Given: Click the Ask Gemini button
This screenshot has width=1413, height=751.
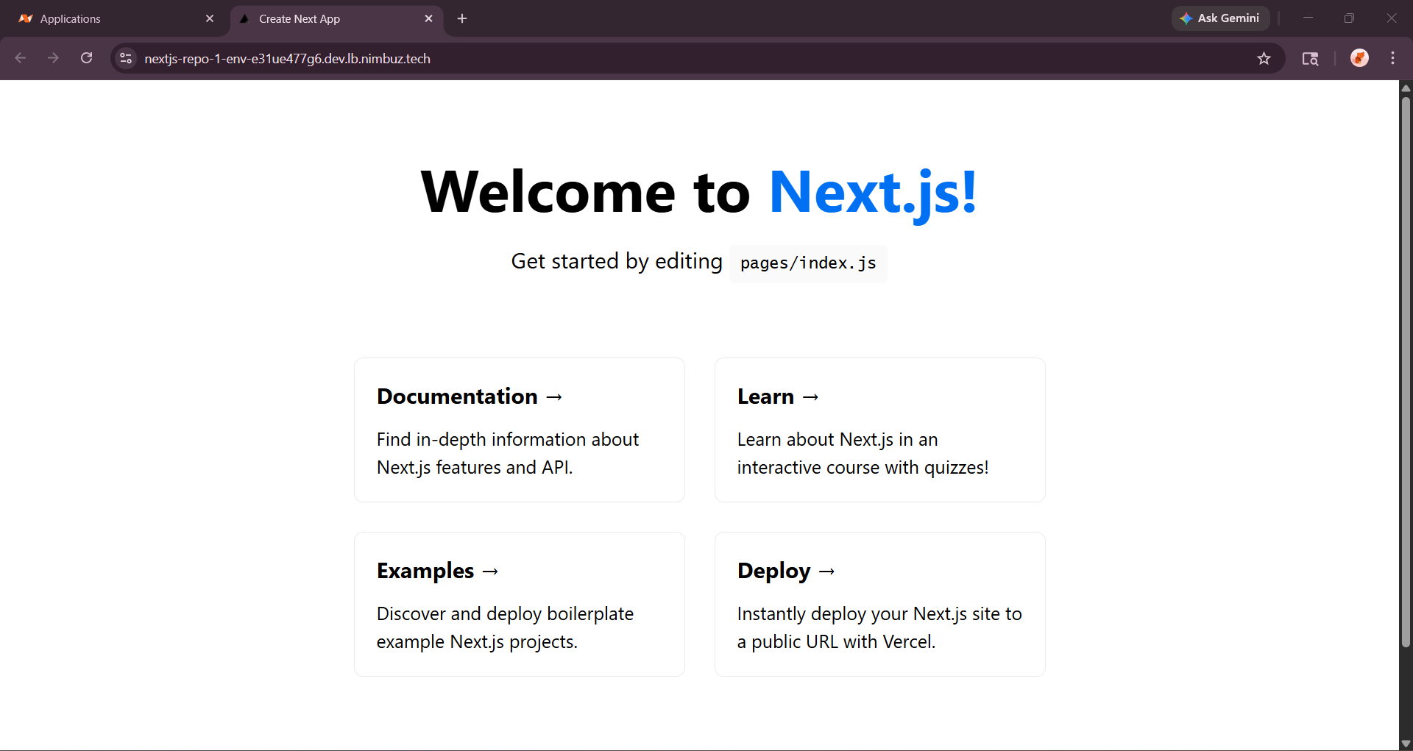Looking at the screenshot, I should [1220, 18].
